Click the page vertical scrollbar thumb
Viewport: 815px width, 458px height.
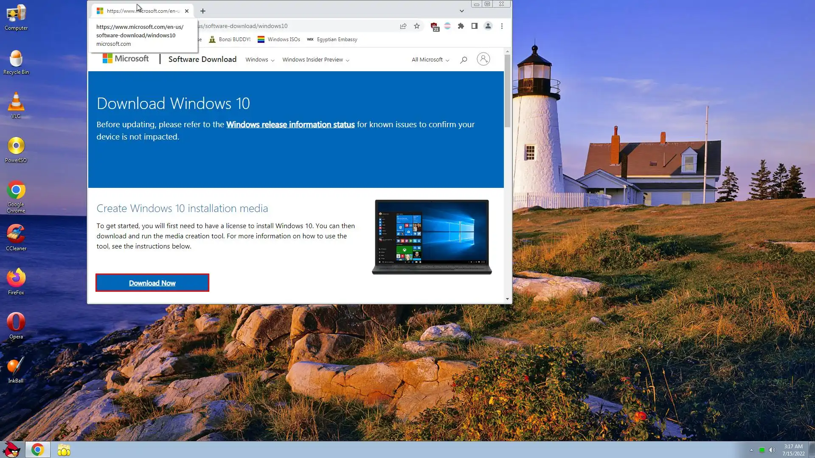tap(507, 91)
